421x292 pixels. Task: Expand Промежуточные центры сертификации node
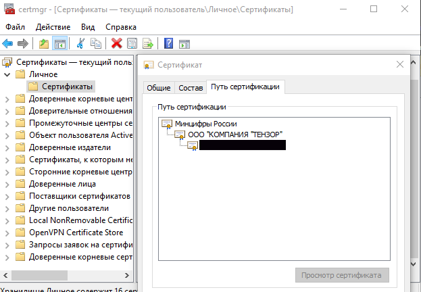pos(7,124)
